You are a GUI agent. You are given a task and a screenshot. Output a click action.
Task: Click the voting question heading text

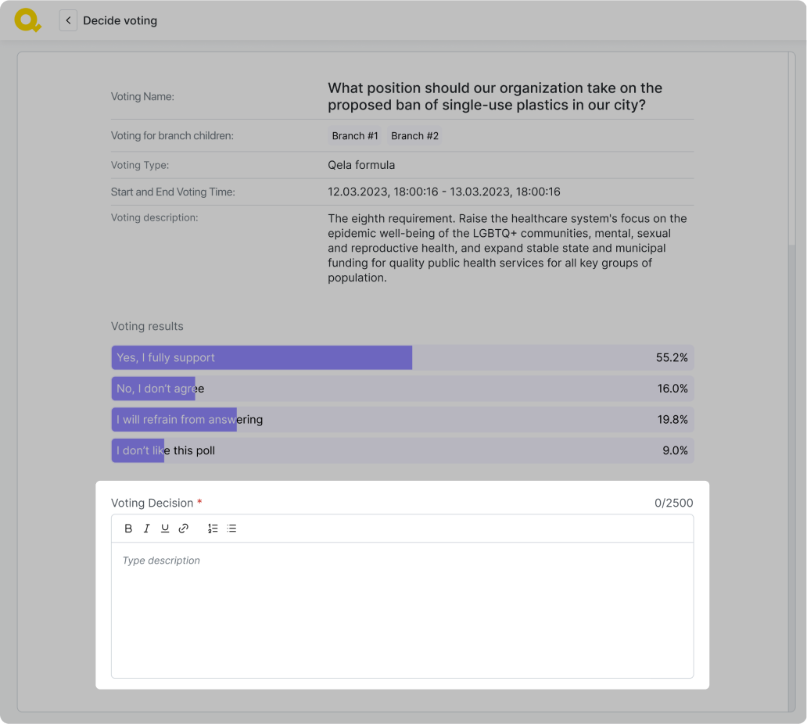(x=494, y=96)
